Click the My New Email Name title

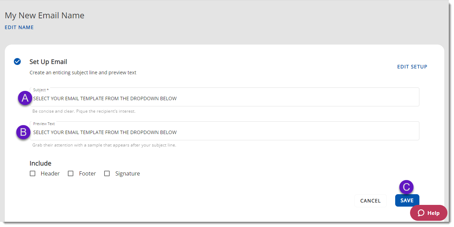[x=45, y=16]
